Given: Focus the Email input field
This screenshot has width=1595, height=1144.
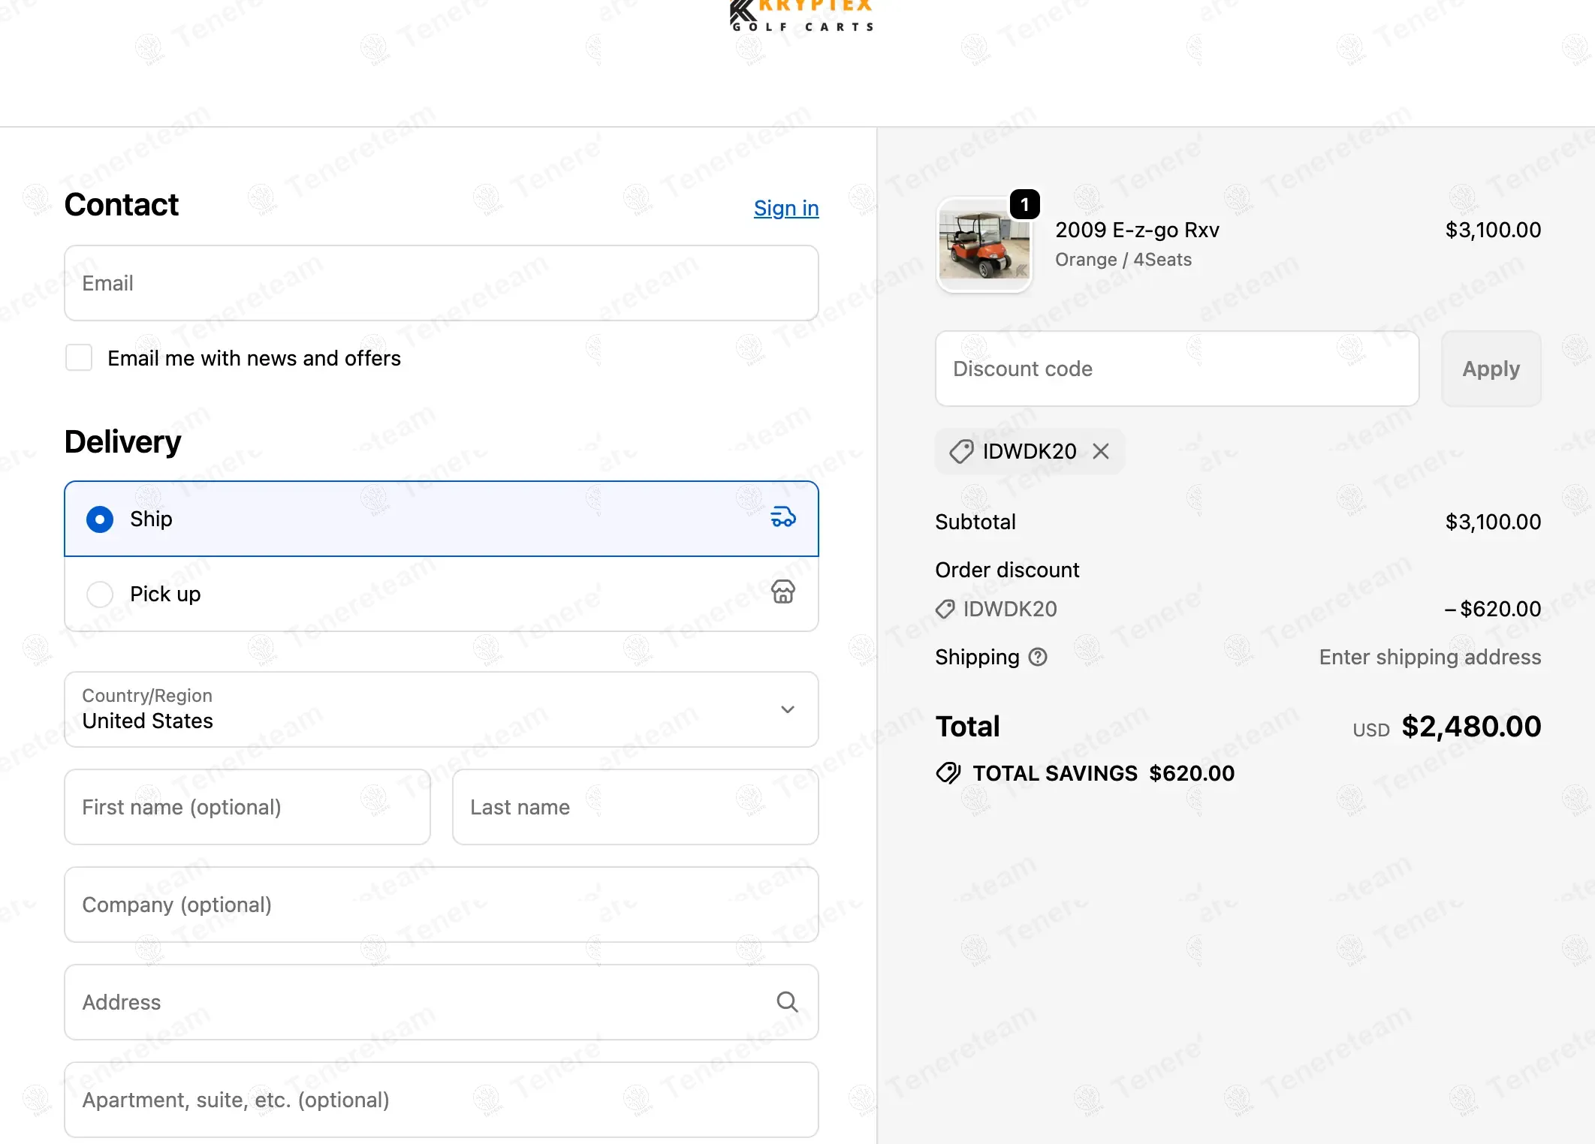Looking at the screenshot, I should pos(442,283).
